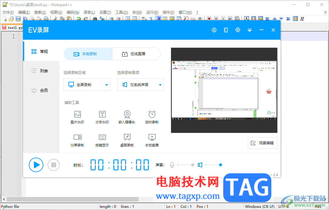Open the EV header dropdown menu icon

point(250,30)
